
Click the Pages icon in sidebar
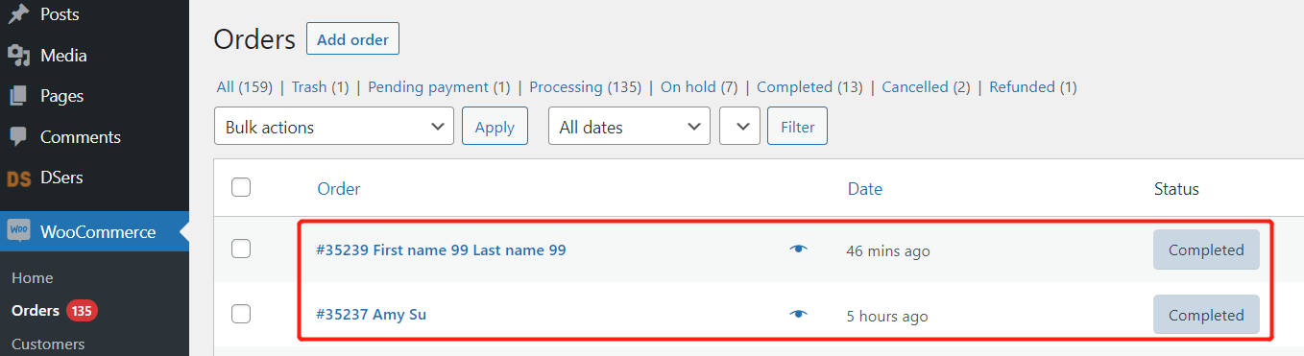click(x=18, y=96)
